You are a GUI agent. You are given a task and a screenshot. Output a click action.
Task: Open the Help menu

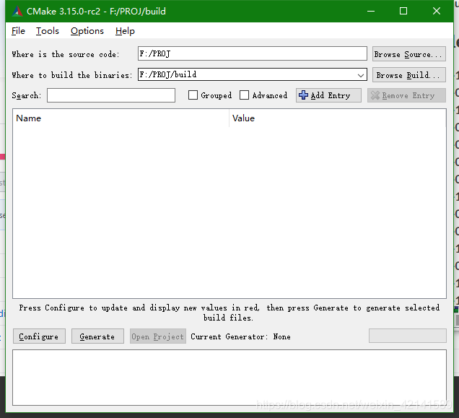[125, 31]
